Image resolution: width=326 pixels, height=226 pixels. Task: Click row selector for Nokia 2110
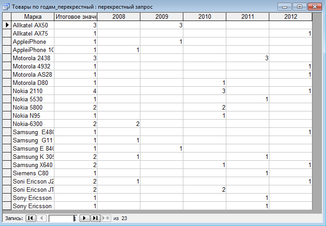(x=7, y=91)
